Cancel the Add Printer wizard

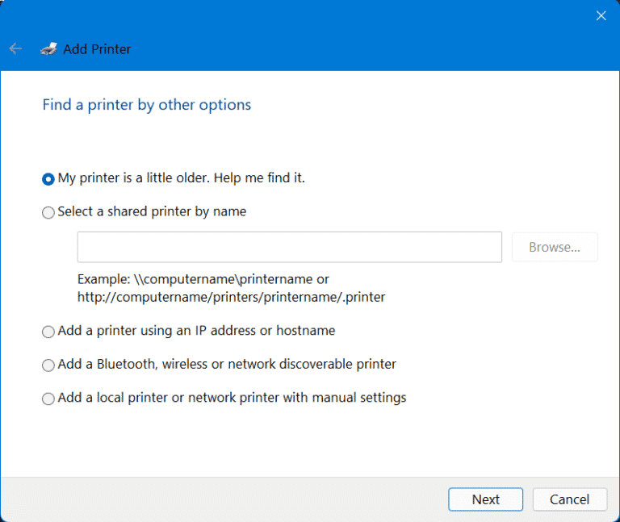570,499
